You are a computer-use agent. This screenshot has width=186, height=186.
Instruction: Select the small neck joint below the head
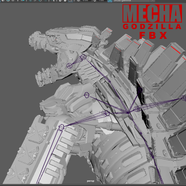[110, 82]
